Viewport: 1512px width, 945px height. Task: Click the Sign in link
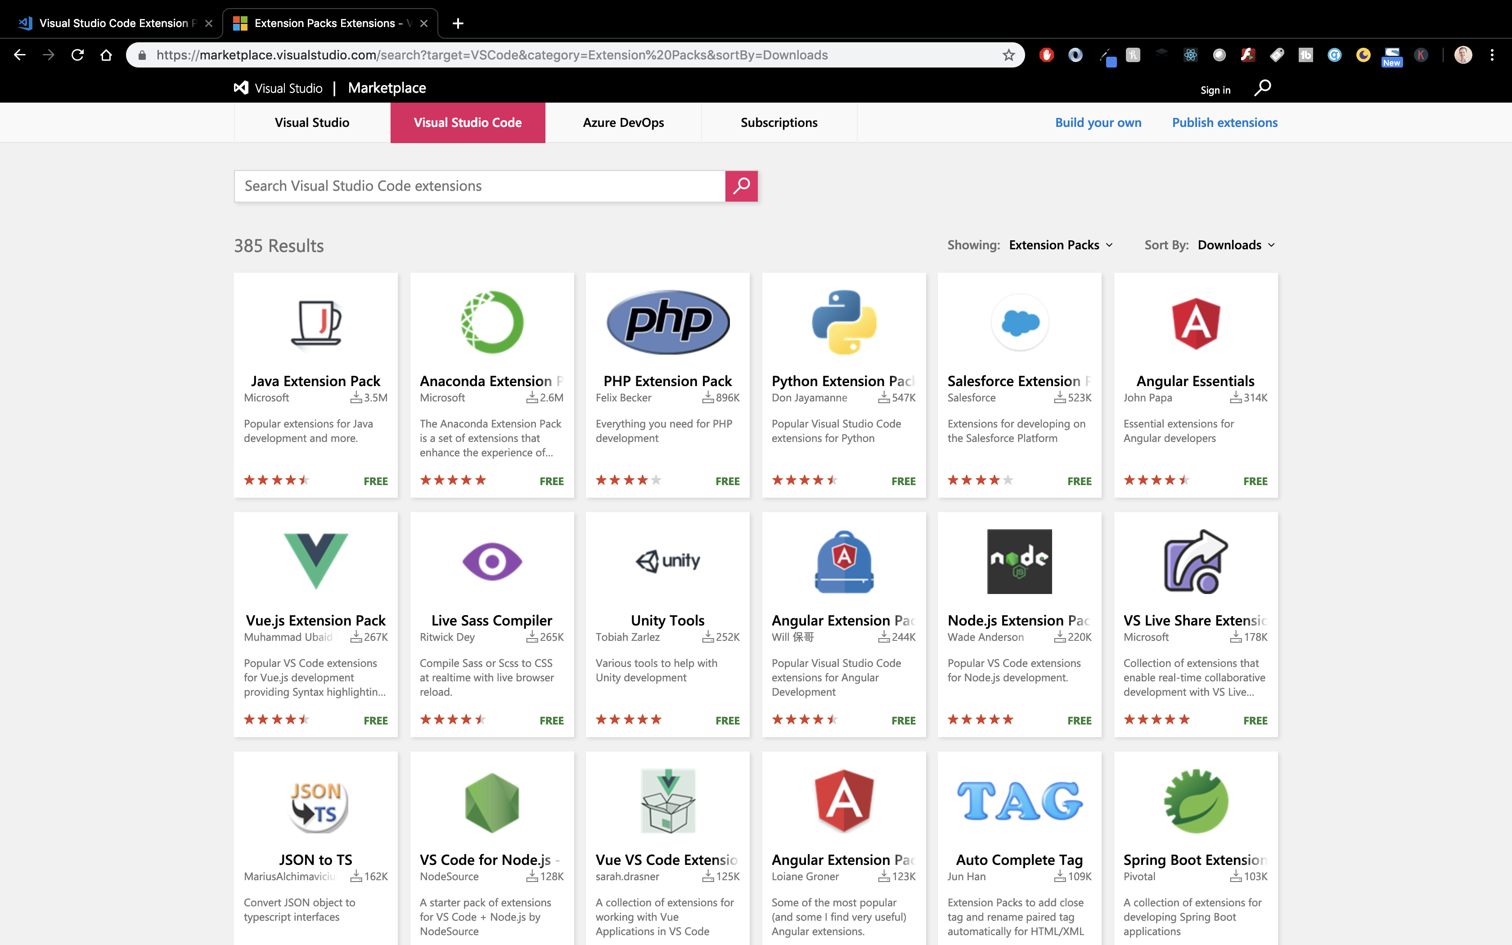pyautogui.click(x=1215, y=90)
